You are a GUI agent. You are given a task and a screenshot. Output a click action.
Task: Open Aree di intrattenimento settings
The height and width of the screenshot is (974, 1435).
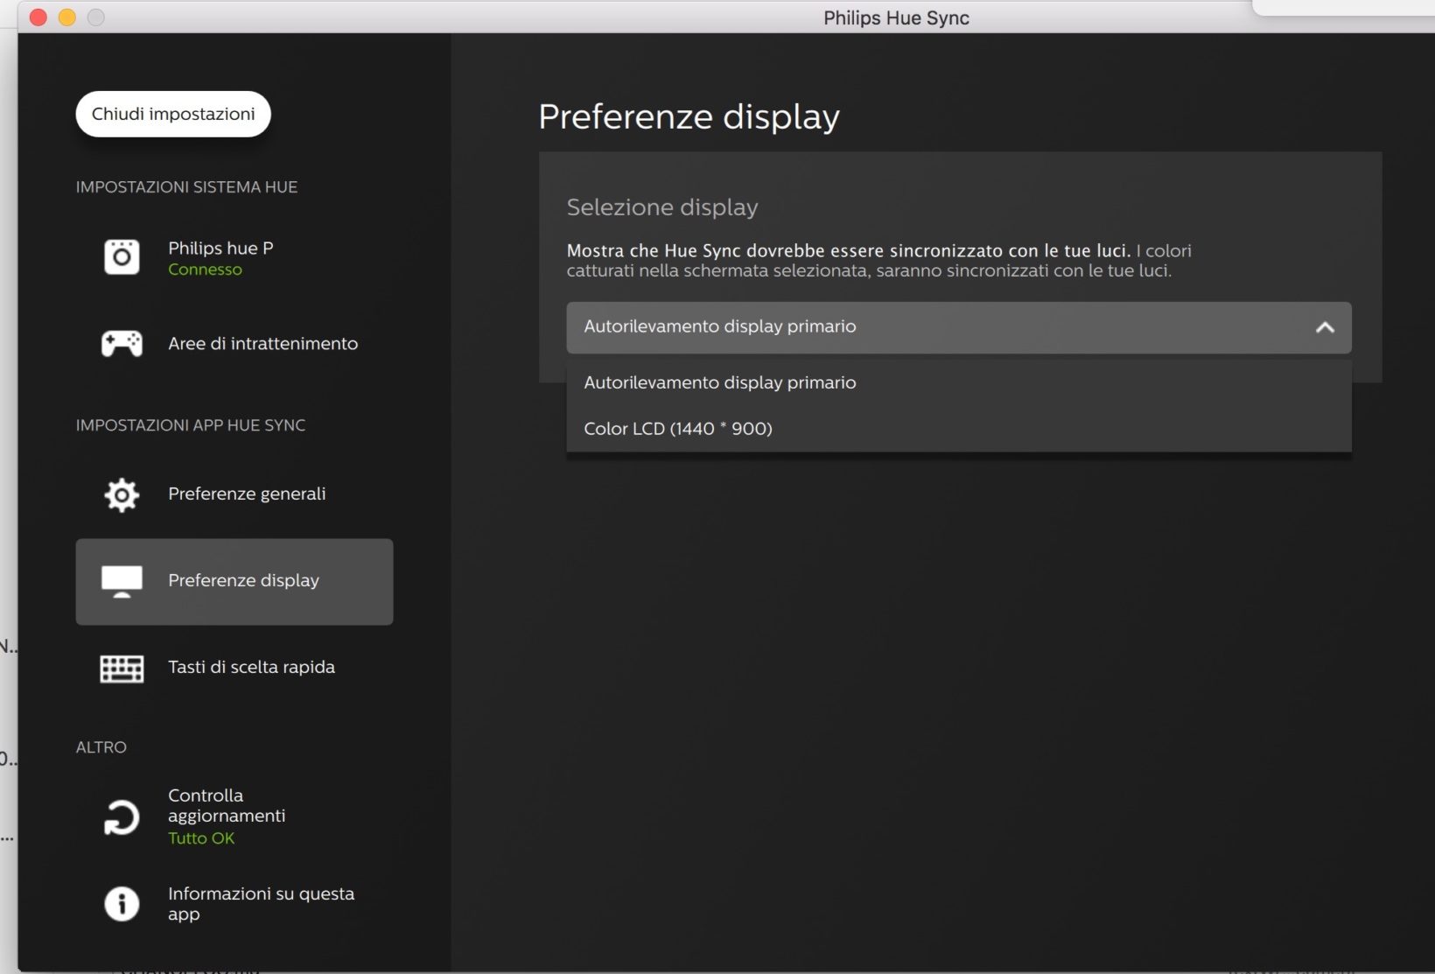coord(262,343)
